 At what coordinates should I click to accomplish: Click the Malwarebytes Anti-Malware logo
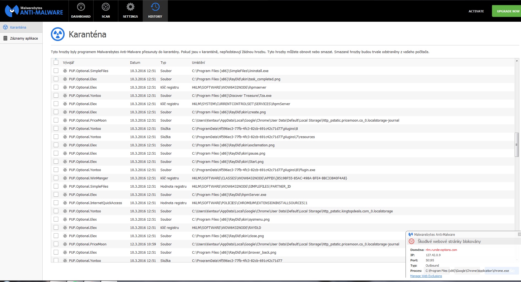pyautogui.click(x=34, y=11)
